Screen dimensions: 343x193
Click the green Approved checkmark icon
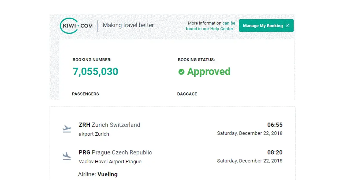181,72
